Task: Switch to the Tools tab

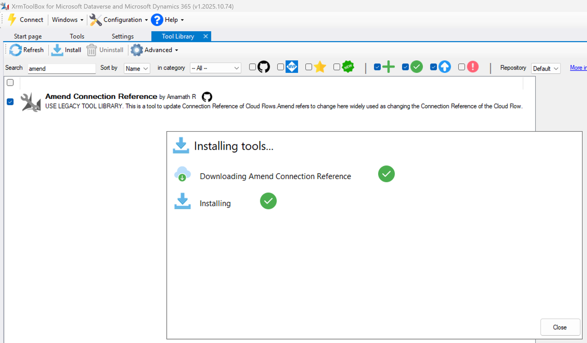Action: [x=77, y=36]
